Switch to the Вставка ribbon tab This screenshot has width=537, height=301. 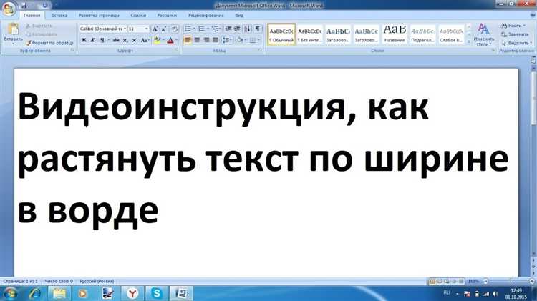[x=59, y=15]
